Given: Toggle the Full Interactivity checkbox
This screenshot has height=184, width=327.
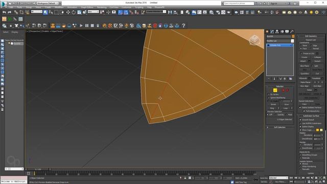Looking at the screenshot, I should pyautogui.click(x=304, y=111).
